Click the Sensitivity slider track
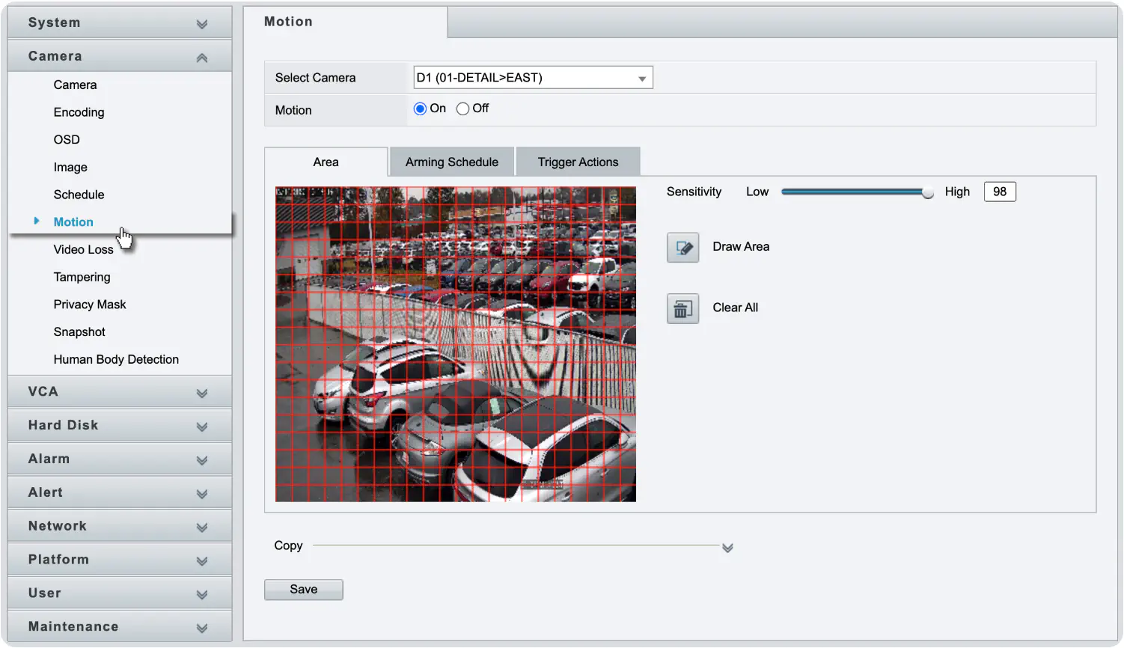 (x=855, y=192)
